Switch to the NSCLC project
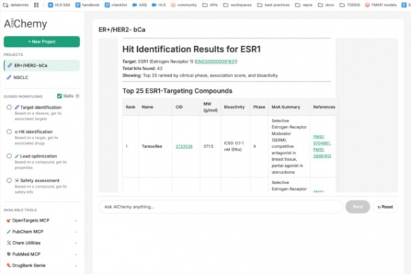 tap(22, 77)
